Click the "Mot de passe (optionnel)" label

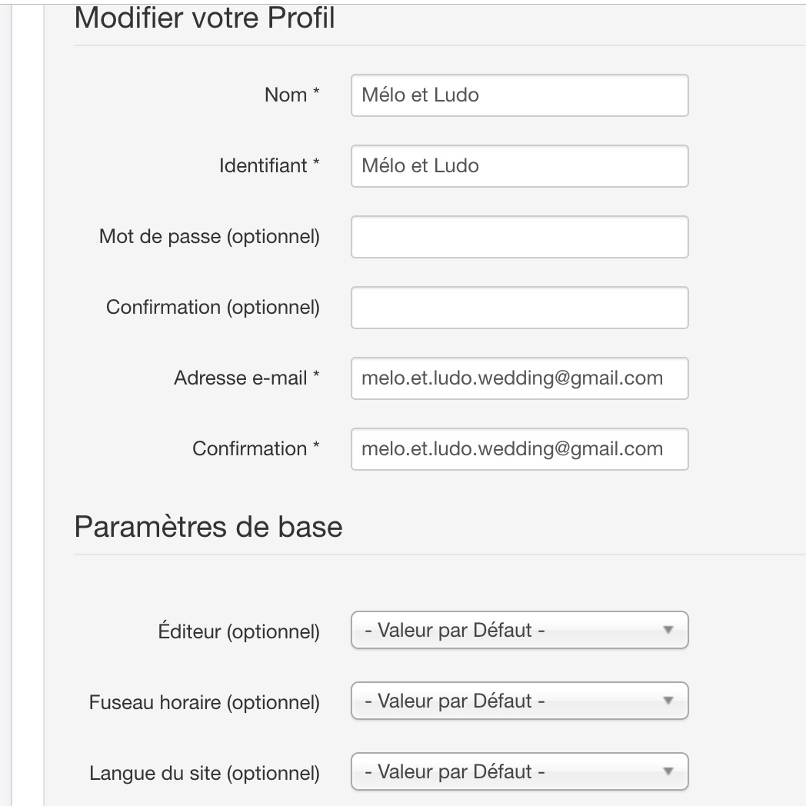tap(209, 237)
